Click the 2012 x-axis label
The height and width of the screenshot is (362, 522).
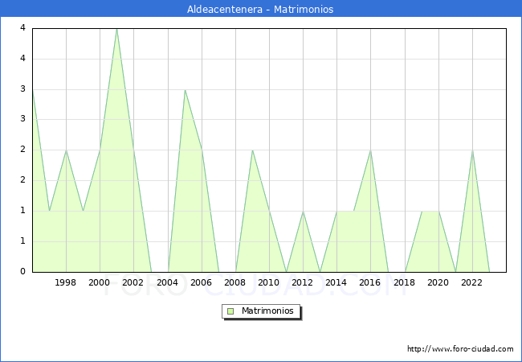[302, 282]
